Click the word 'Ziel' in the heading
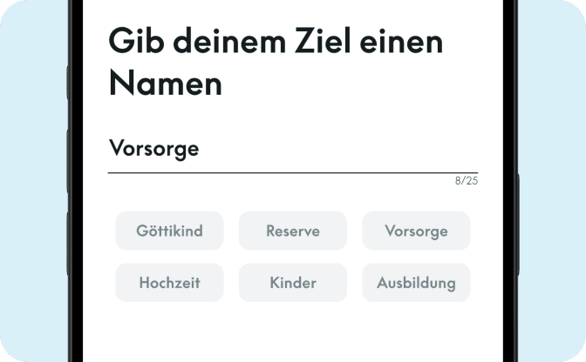This screenshot has width=586, height=362. coord(323,41)
